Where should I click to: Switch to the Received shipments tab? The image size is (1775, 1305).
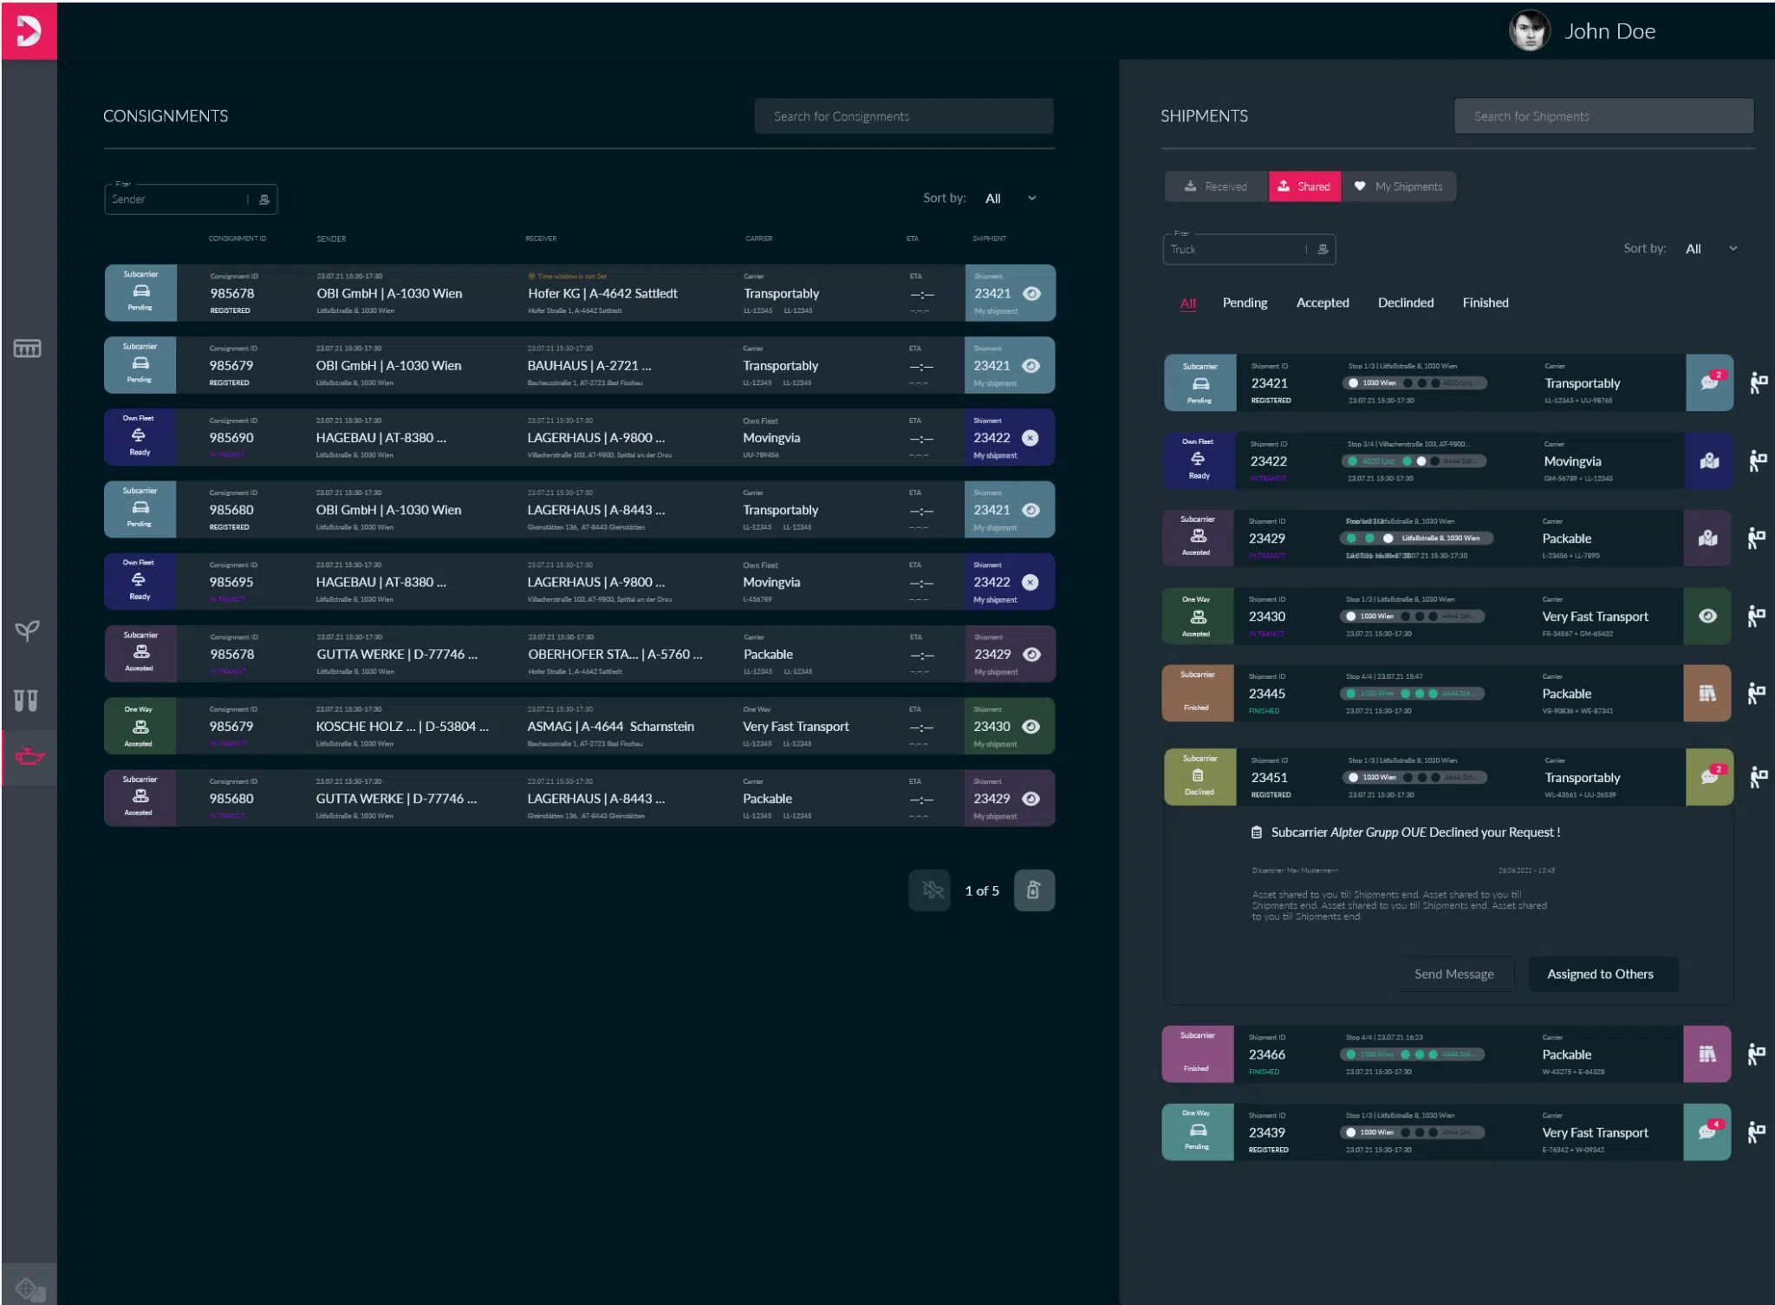(1216, 186)
